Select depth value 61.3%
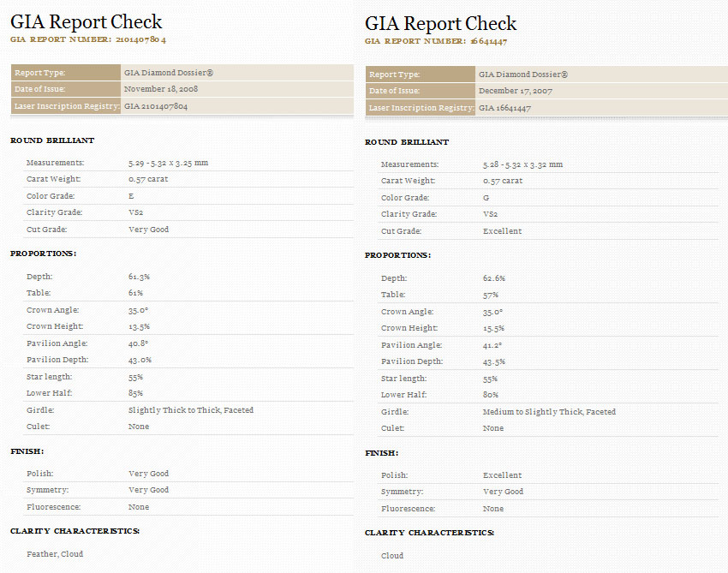The height and width of the screenshot is (573, 728). (139, 277)
